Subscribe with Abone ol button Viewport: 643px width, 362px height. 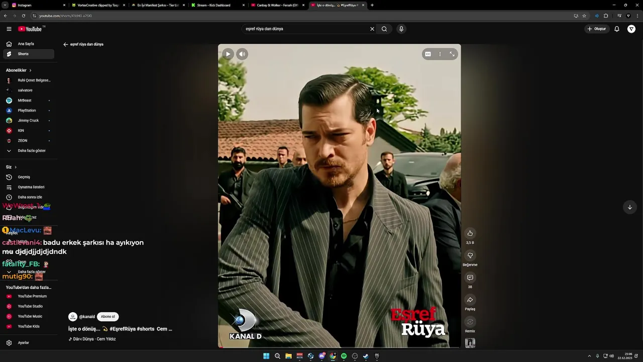(x=108, y=317)
